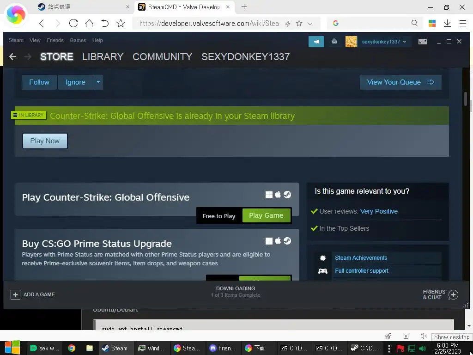Go to Steam STORE section
The height and width of the screenshot is (355, 473).
point(57,56)
